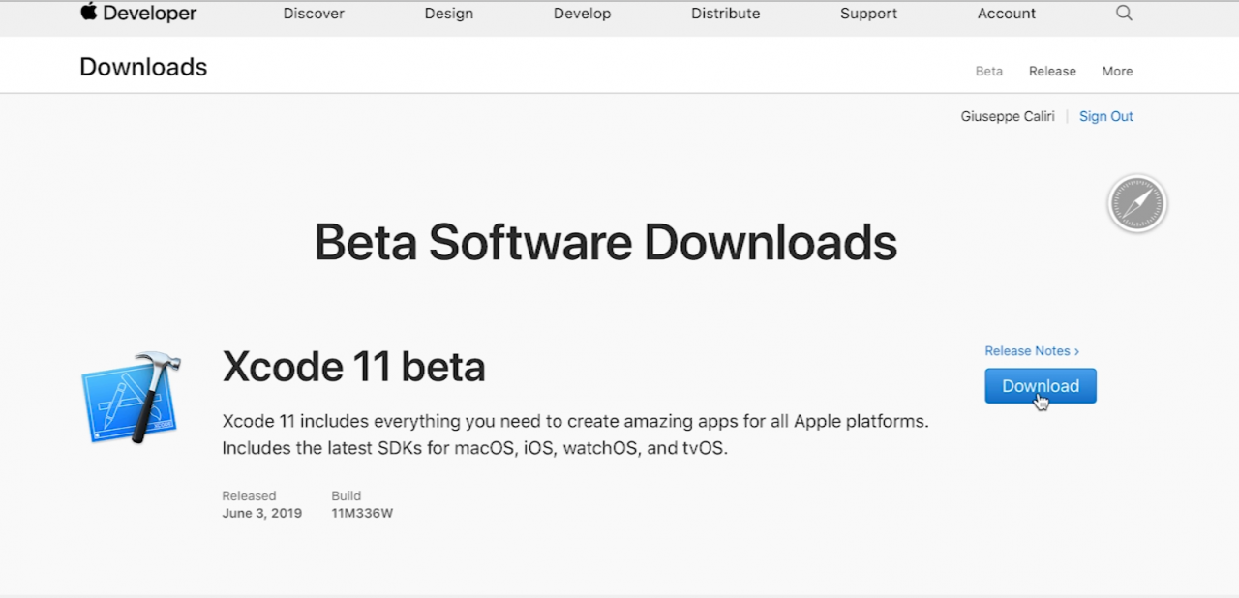Click the Apple logo in navigation bar

coord(89,12)
